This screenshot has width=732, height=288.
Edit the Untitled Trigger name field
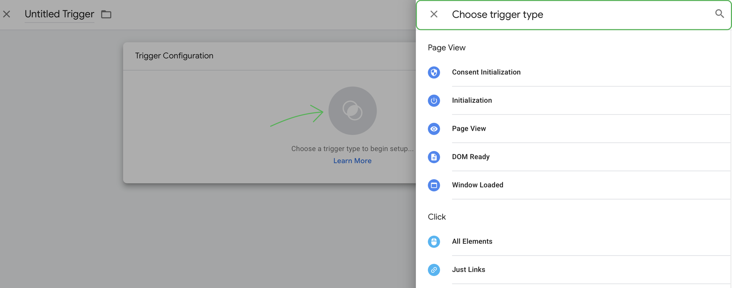pyautogui.click(x=59, y=14)
